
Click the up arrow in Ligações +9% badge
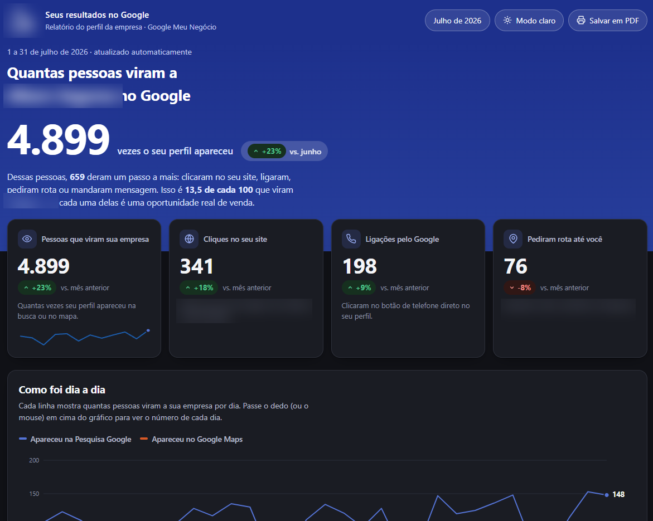click(x=350, y=288)
